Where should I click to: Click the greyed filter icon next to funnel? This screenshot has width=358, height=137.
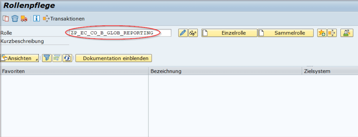57,58
